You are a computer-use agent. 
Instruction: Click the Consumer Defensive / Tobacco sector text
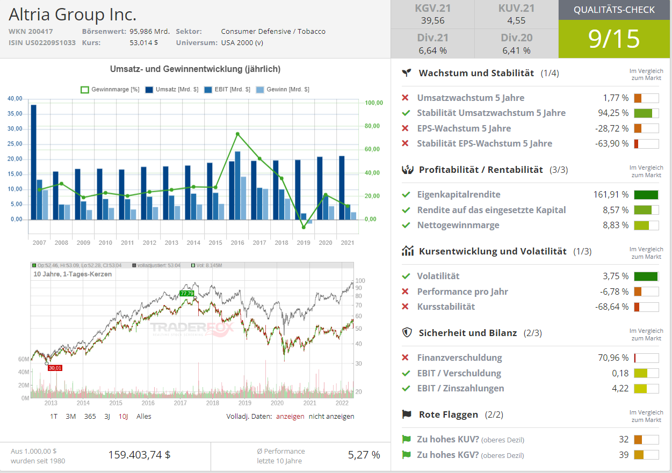273,31
